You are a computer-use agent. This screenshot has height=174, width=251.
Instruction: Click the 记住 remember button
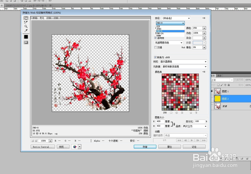coord(194,147)
